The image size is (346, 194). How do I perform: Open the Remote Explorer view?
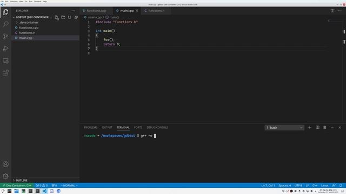tap(5, 61)
